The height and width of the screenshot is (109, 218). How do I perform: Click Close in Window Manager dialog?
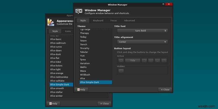point(165,90)
